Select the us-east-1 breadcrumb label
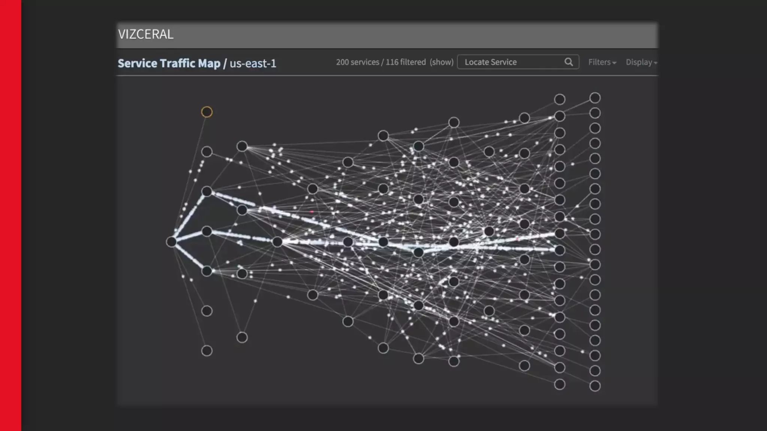Screen dimensions: 767x431 tap(253, 63)
